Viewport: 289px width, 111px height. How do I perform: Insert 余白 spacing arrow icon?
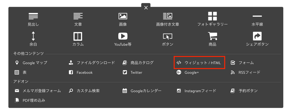[x=33, y=36]
